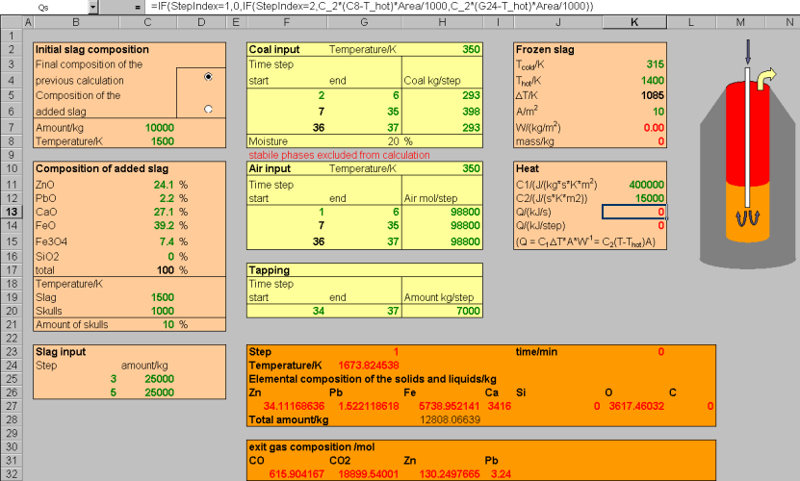800x481 pixels.
Task: Select 'Final composition of previous calculation' radio button
Action: pos(208,78)
